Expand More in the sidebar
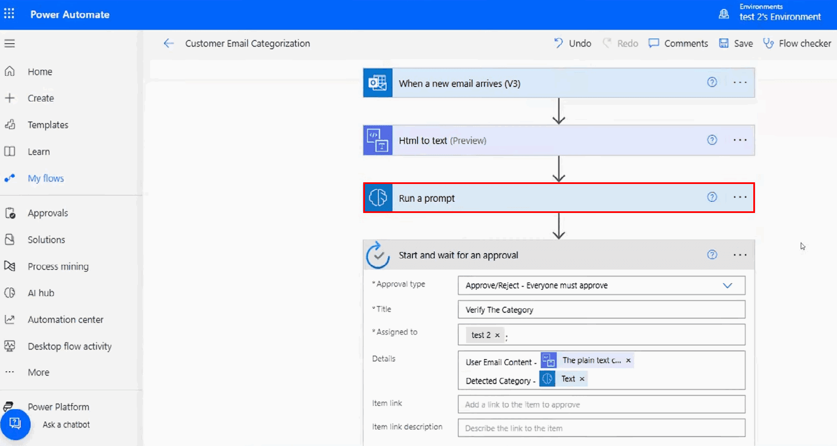Screen dimensions: 837x446 (39, 372)
